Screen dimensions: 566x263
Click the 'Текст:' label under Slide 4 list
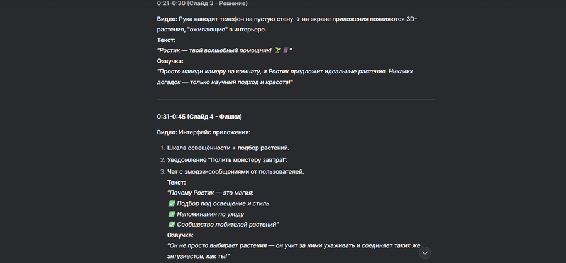[x=176, y=182]
